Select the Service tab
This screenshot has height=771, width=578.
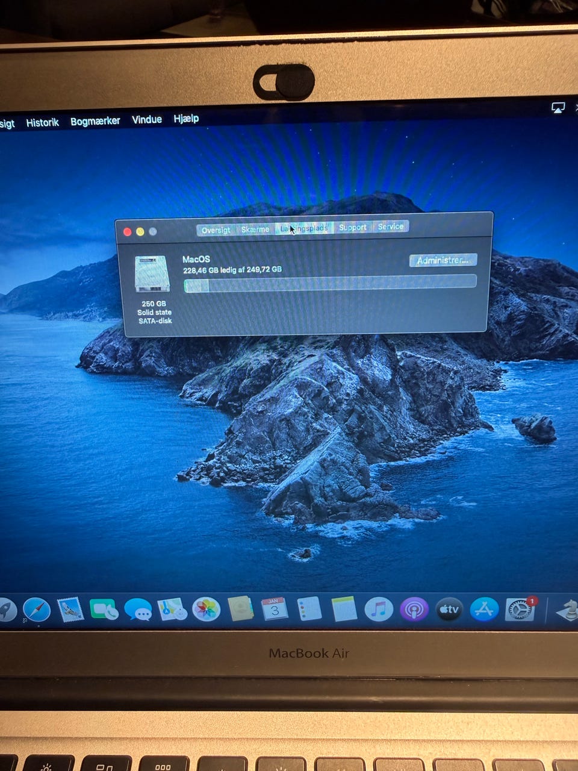pyautogui.click(x=390, y=226)
